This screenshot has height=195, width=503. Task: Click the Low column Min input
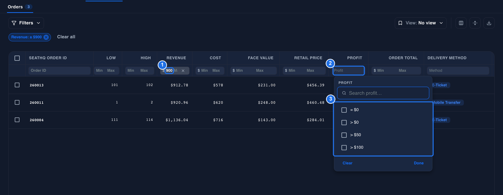pos(99,71)
